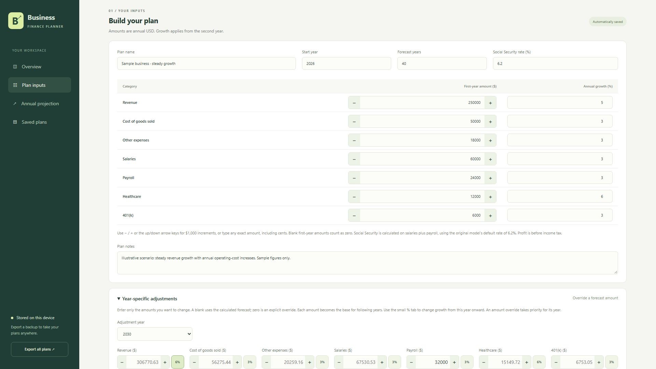Increase 401(k) first-year amount

pyautogui.click(x=490, y=216)
